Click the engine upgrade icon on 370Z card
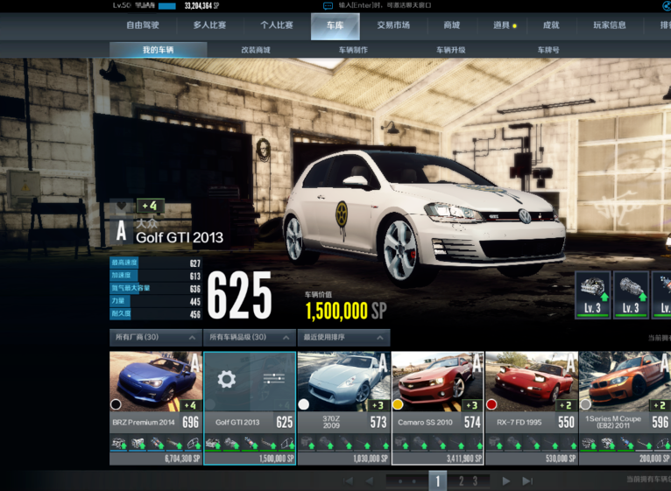Image resolution: width=671 pixels, height=491 pixels. tap(307, 443)
